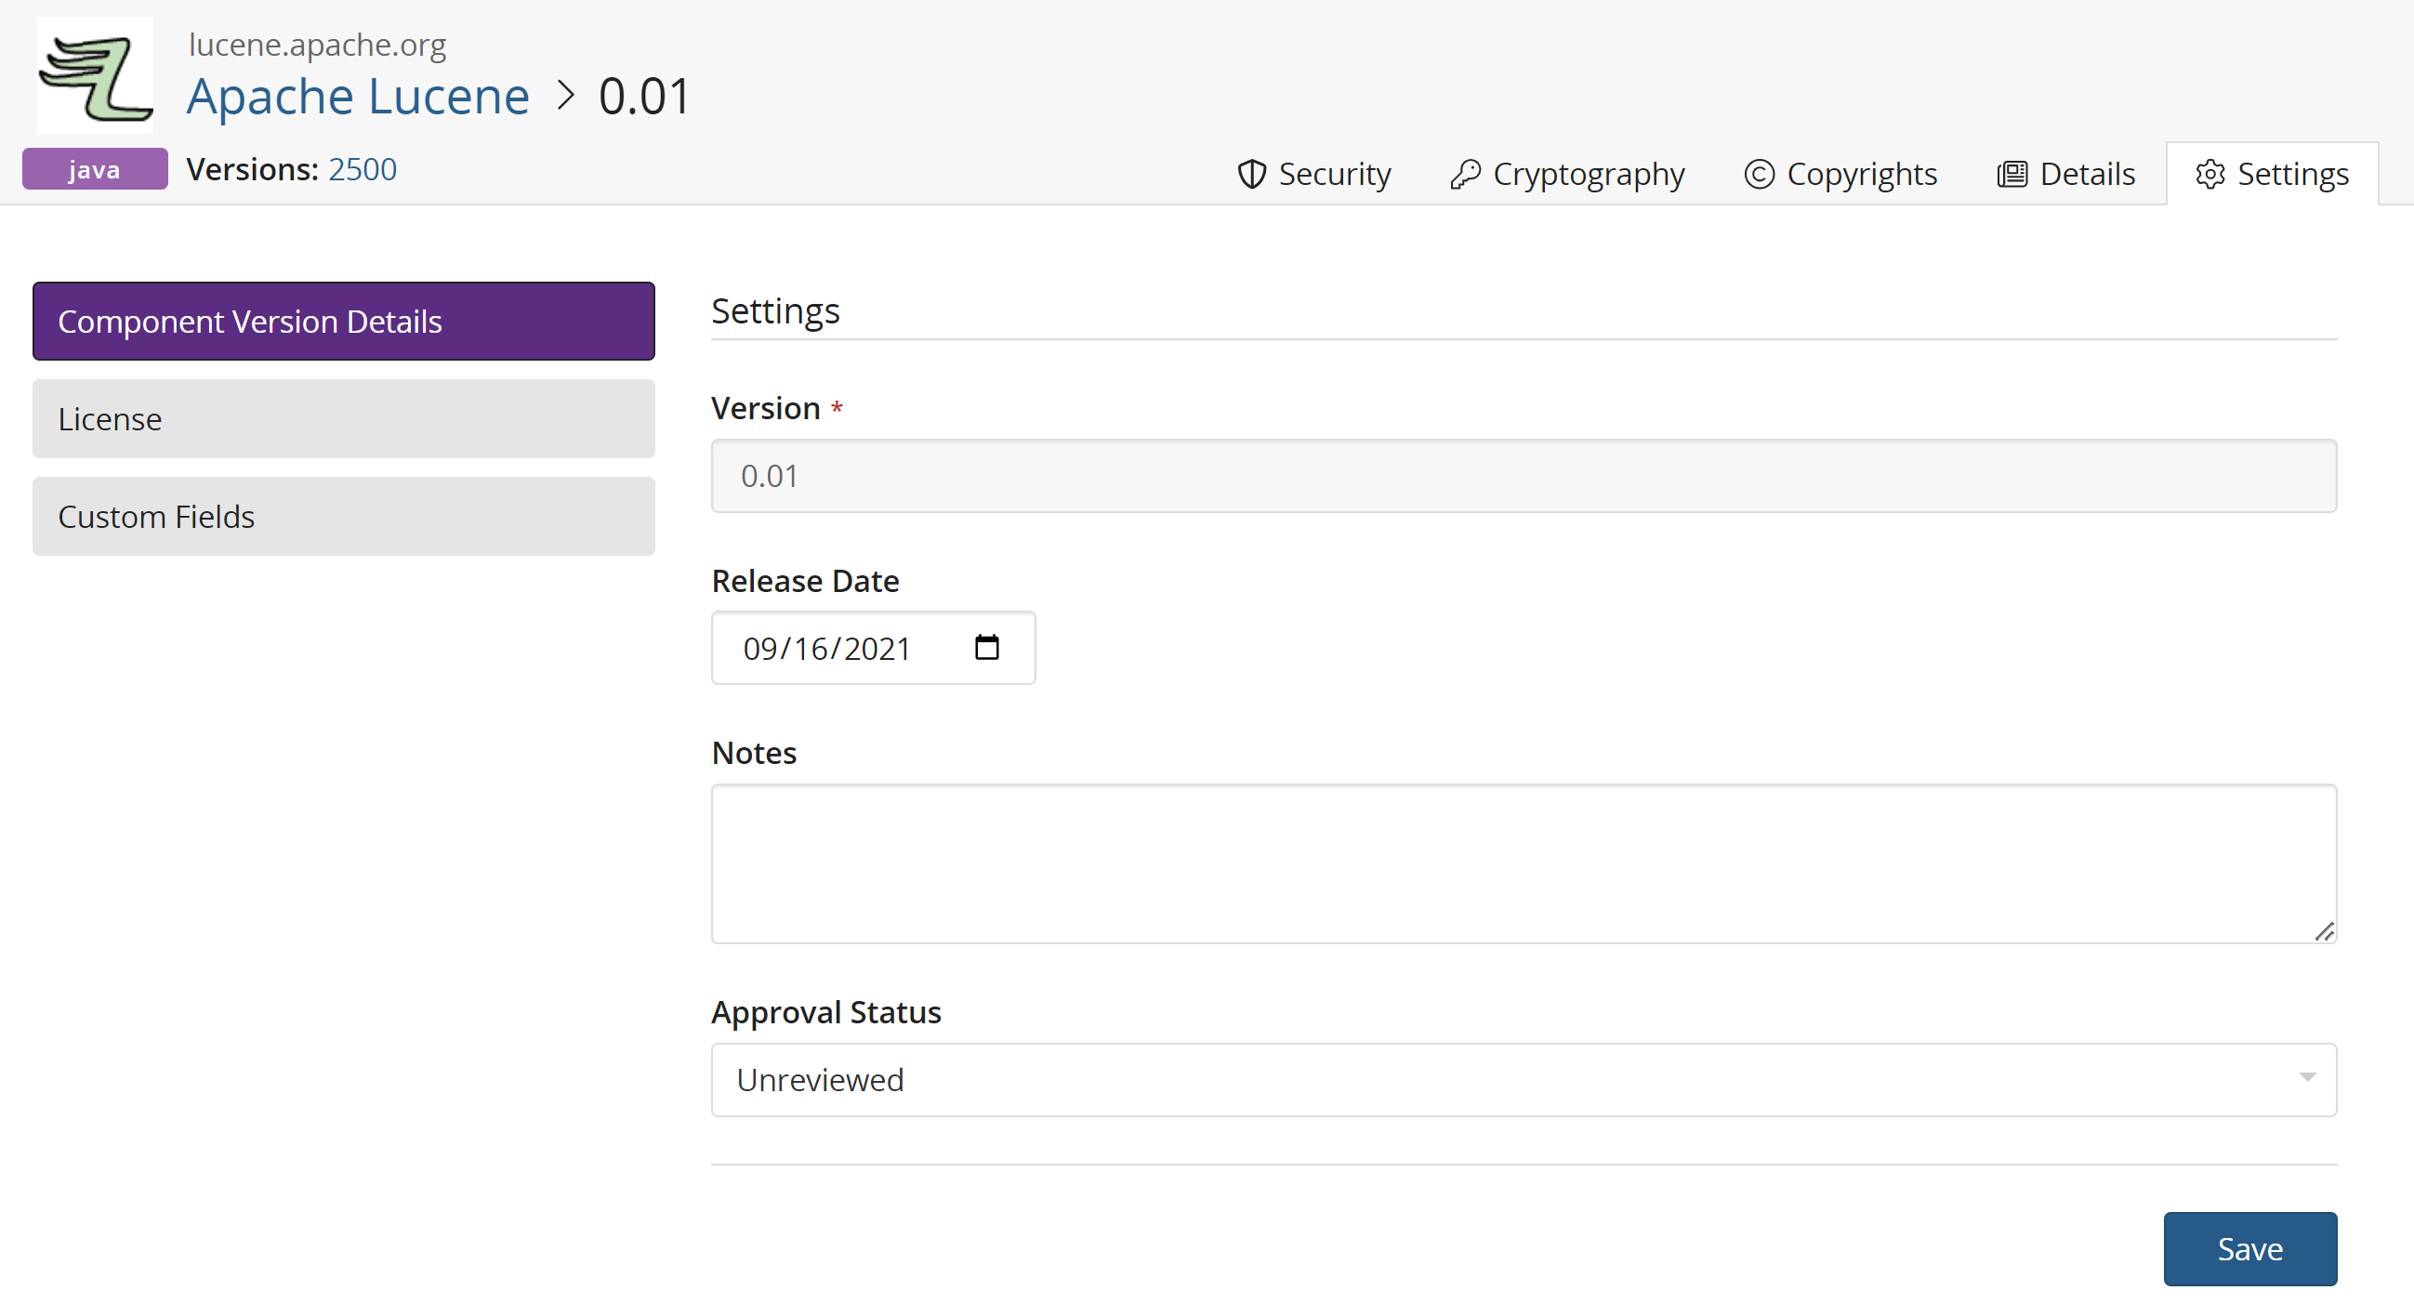Click the Security shield icon
This screenshot has width=2414, height=1304.
[x=1253, y=173]
